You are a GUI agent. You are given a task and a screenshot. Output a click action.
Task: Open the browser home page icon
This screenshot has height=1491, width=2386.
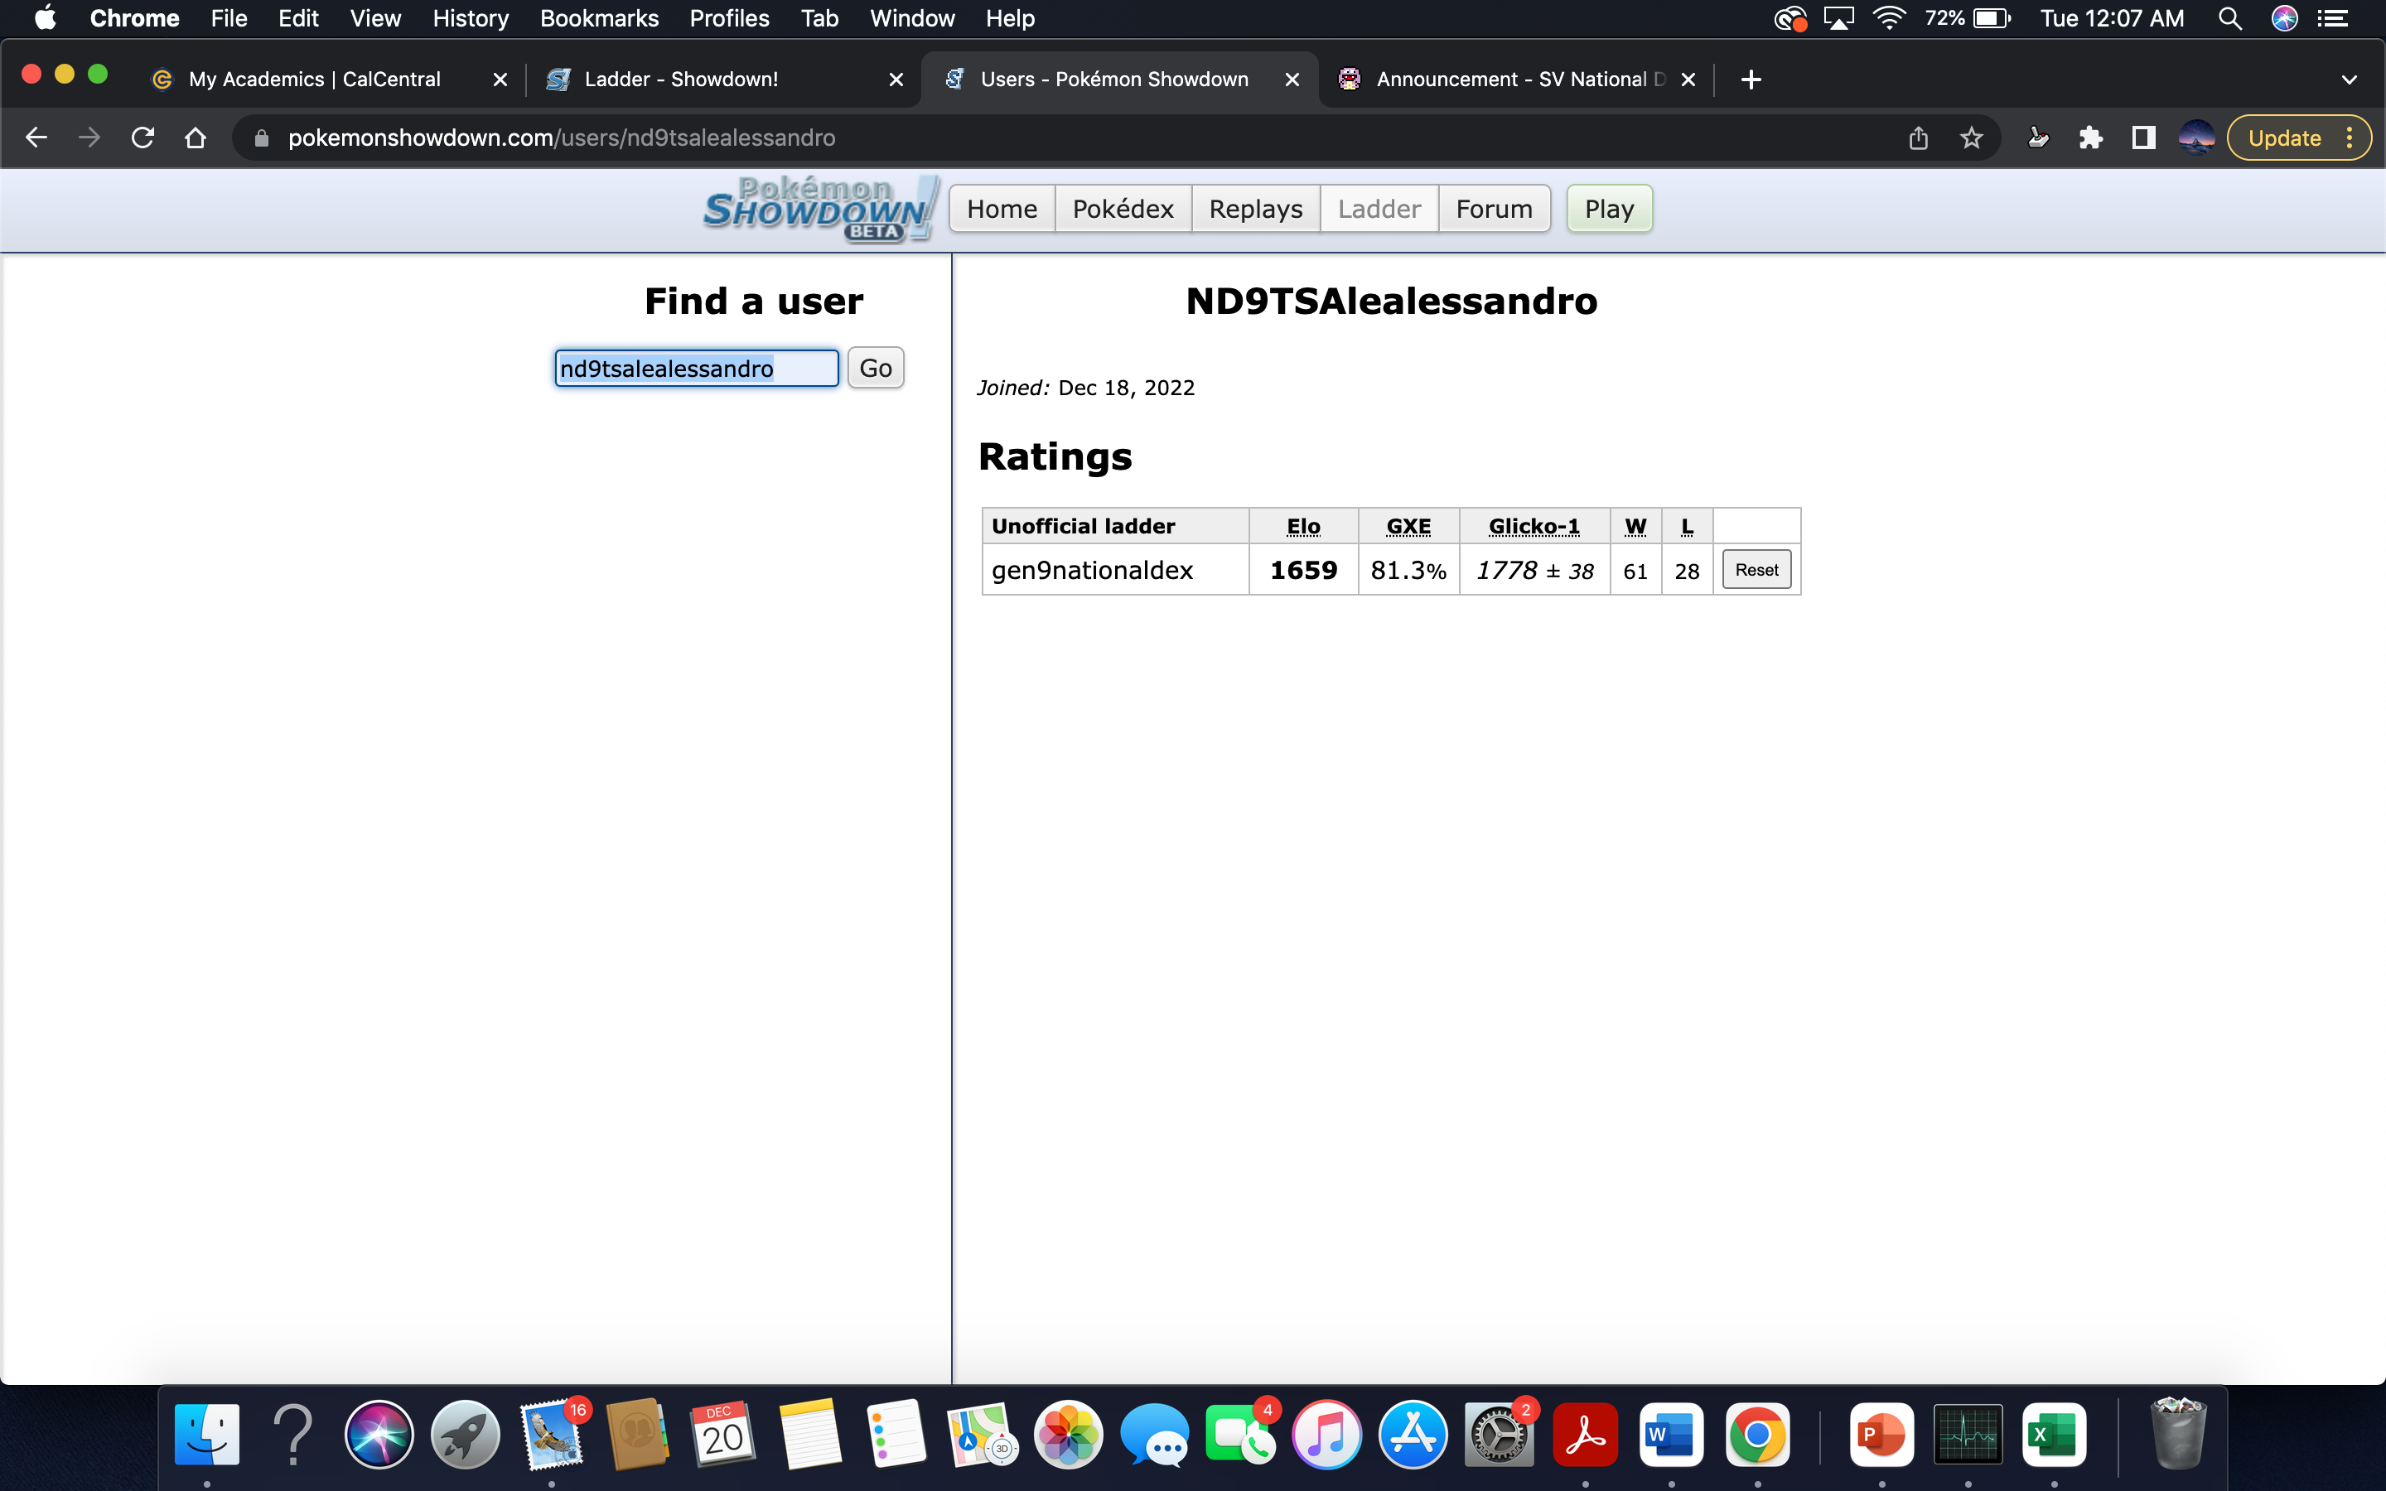pos(196,138)
